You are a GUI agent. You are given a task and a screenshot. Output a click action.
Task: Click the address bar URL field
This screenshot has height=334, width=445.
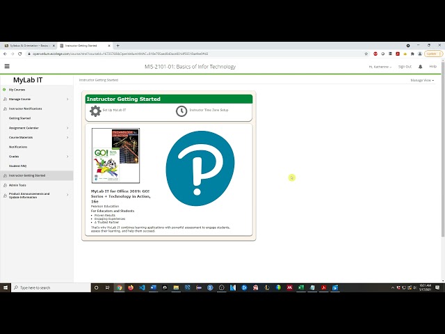point(196,54)
